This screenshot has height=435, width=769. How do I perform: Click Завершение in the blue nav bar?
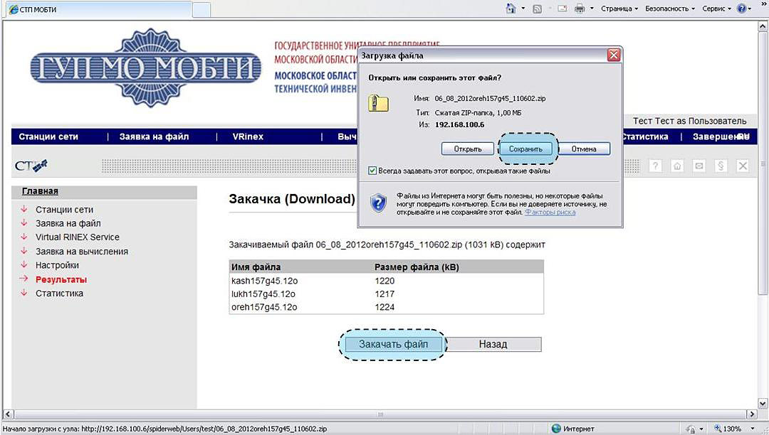[721, 136]
